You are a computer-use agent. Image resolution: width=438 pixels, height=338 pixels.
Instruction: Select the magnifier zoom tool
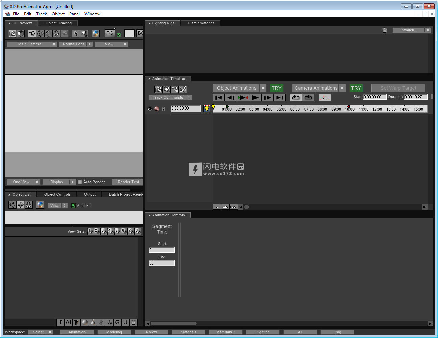(84, 33)
